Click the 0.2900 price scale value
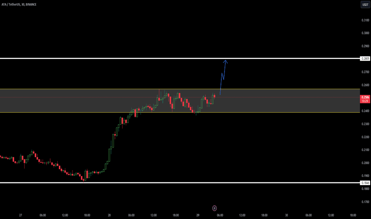The image size is (371, 219). coord(365,46)
